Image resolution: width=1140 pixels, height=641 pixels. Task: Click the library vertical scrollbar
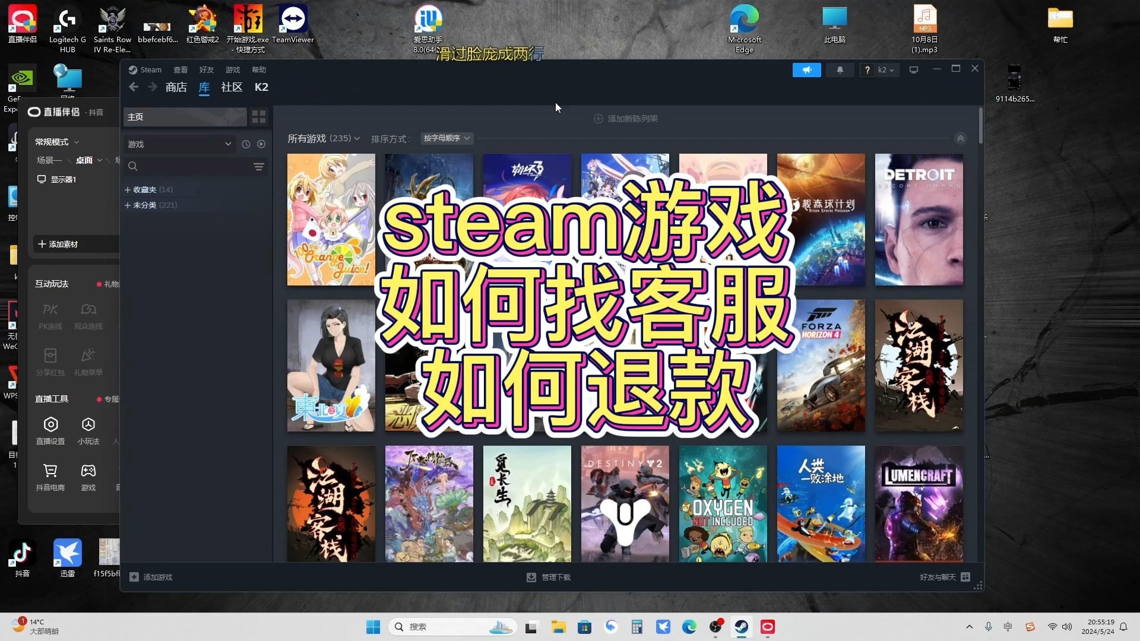point(980,125)
